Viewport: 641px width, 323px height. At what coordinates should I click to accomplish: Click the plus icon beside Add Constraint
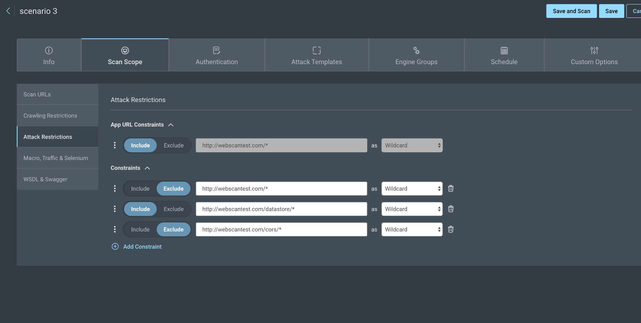pos(115,246)
